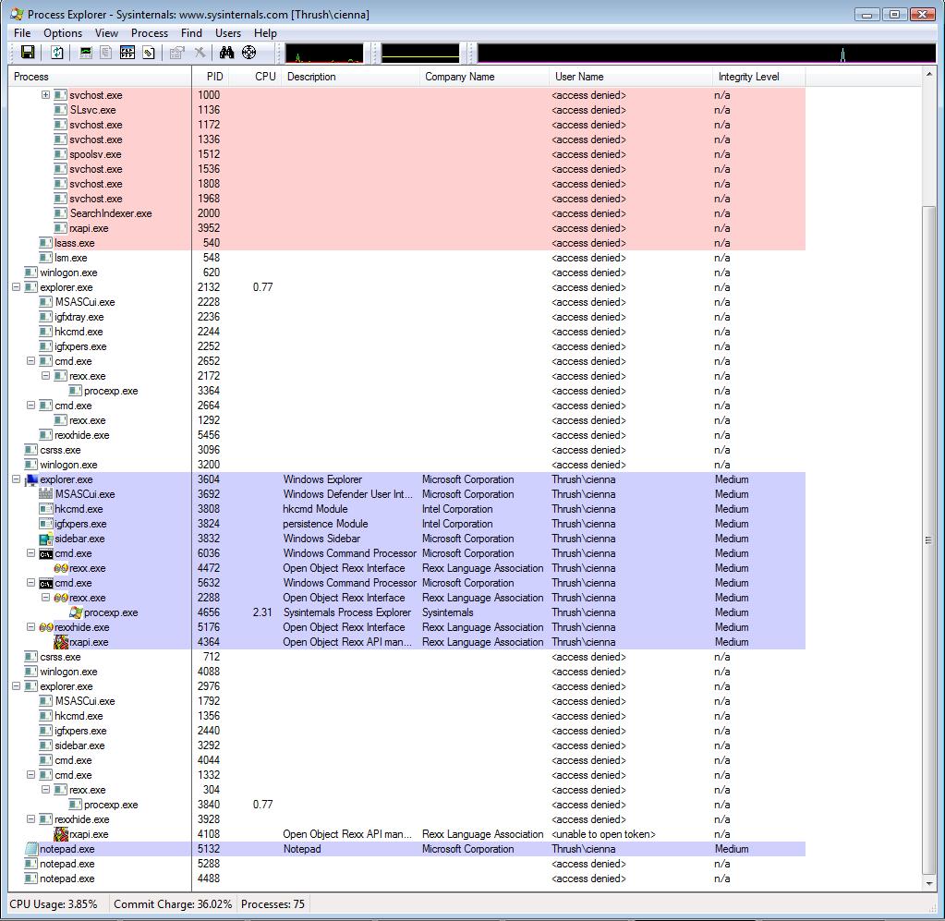Select the SearchIndexer.exe row
The width and height of the screenshot is (945, 921).
[x=406, y=213]
